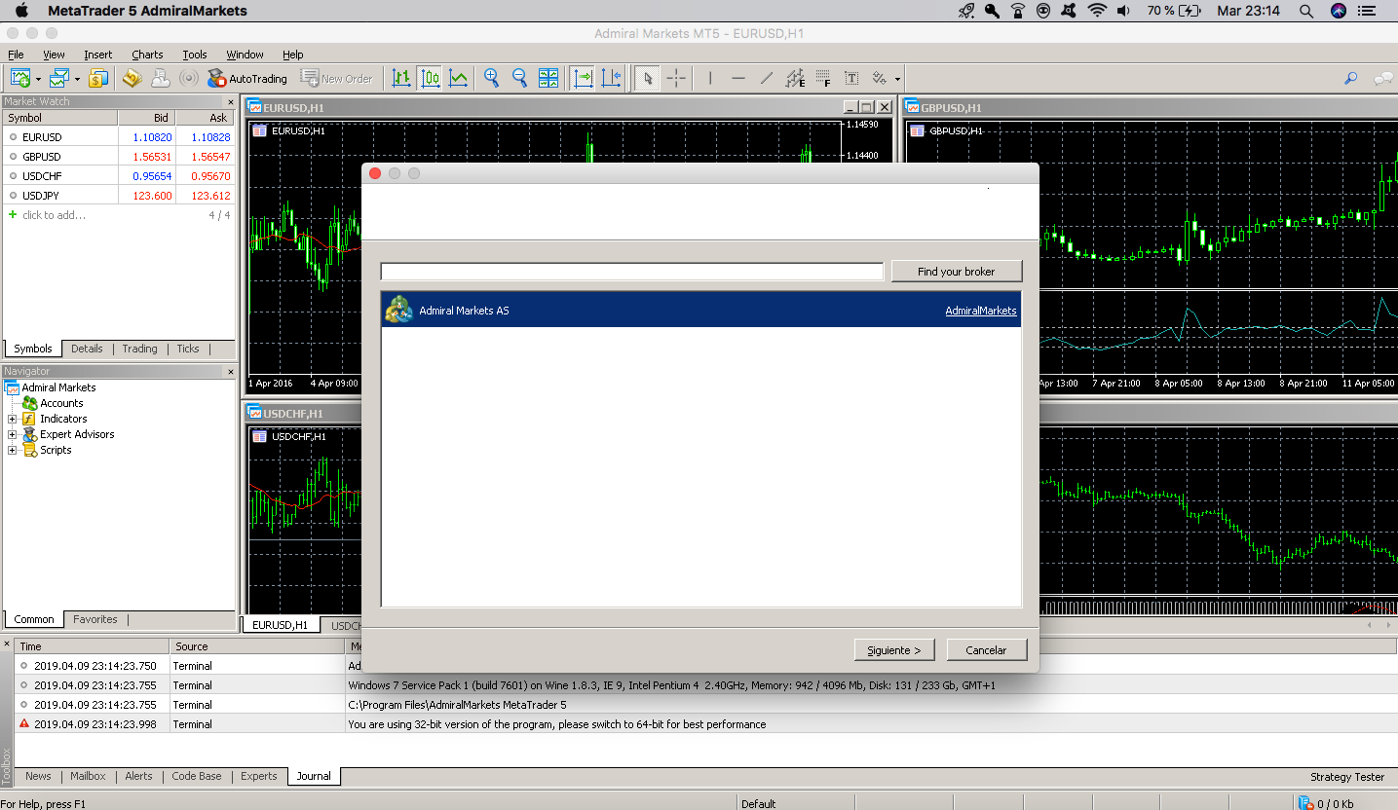Tile chart windows with grid icon

pos(548,79)
